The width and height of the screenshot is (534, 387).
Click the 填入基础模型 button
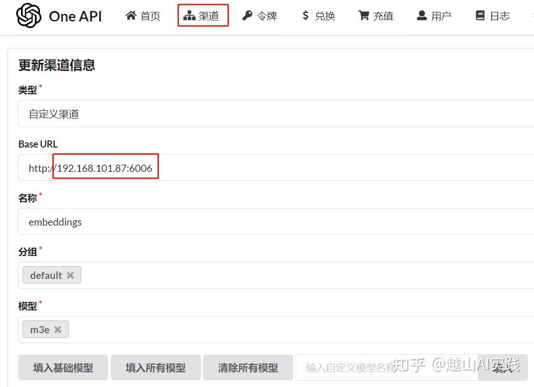point(63,367)
